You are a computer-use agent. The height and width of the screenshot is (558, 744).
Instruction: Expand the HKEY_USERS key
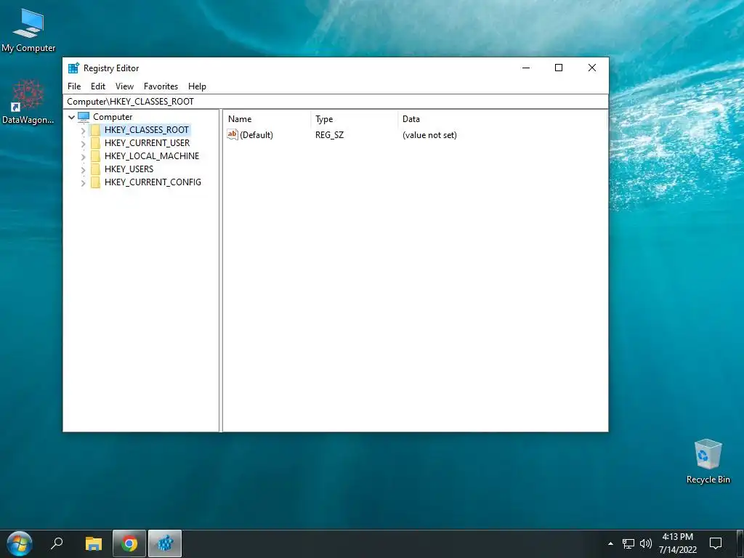coord(83,169)
